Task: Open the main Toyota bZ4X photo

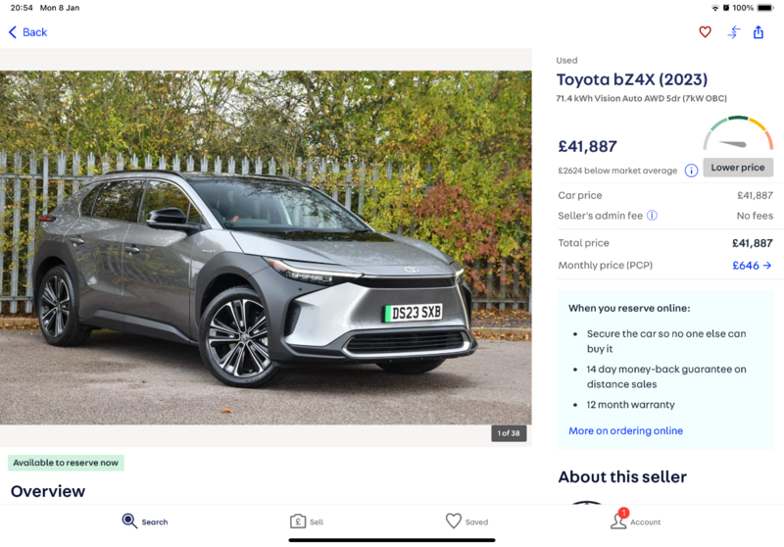Action: click(266, 247)
